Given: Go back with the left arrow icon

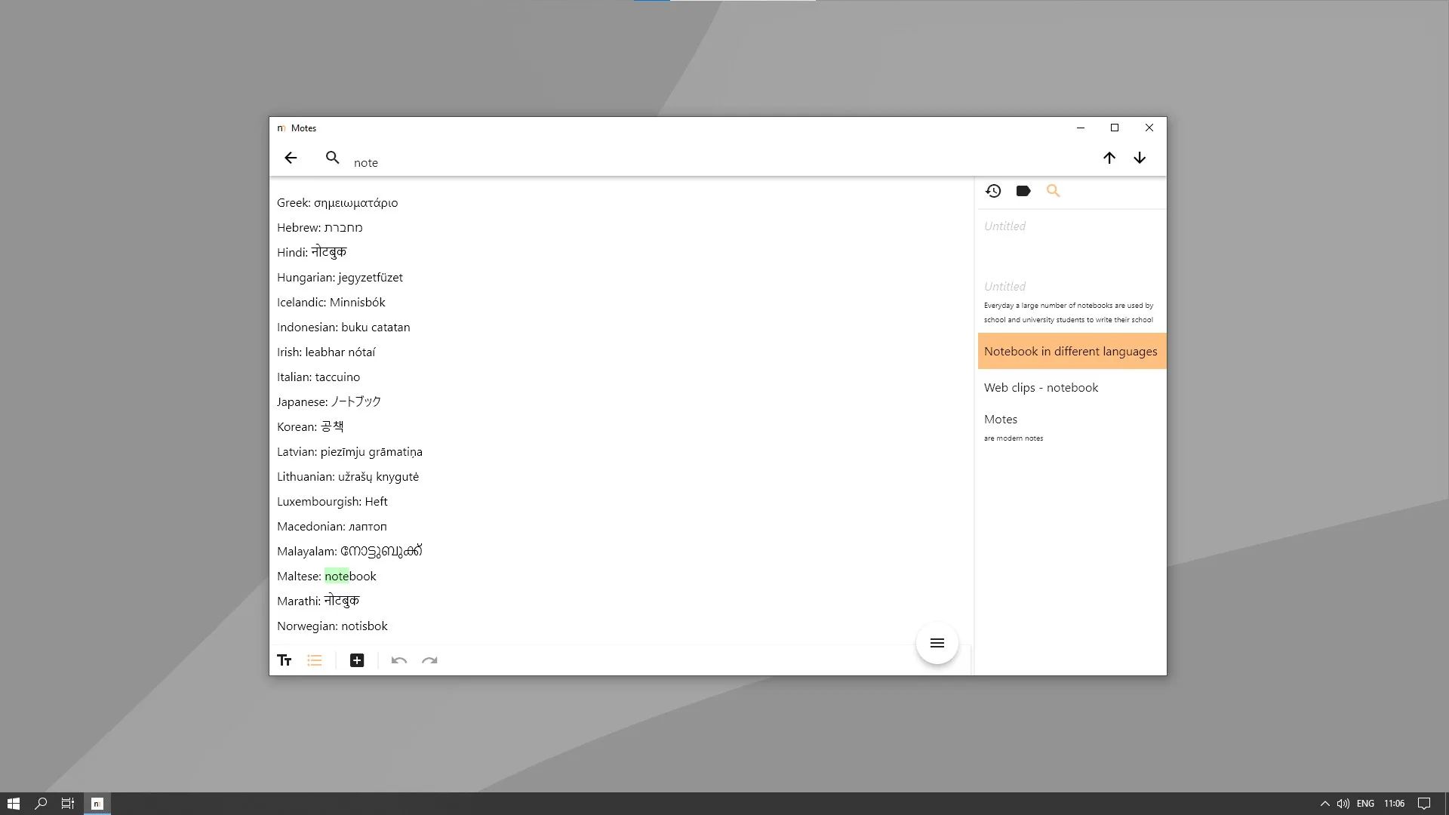Looking at the screenshot, I should pyautogui.click(x=291, y=158).
